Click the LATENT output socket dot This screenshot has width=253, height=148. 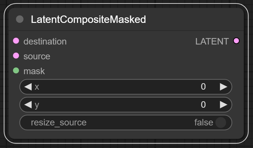pos(237,41)
